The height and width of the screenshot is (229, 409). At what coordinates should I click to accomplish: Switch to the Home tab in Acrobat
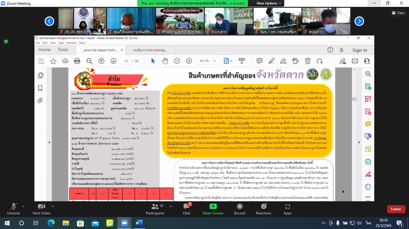(44, 50)
